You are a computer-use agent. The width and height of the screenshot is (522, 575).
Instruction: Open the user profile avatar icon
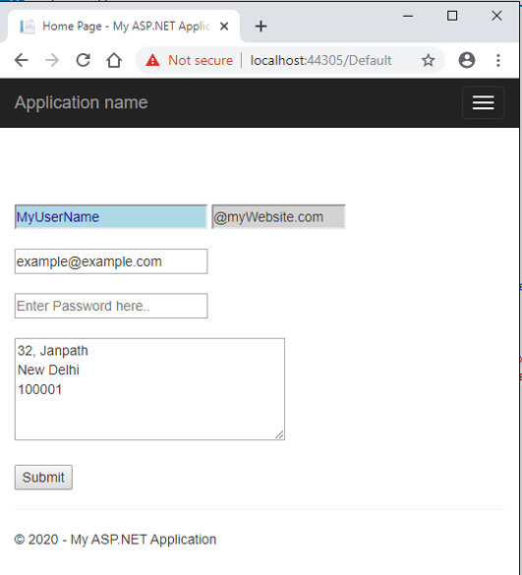tap(467, 60)
